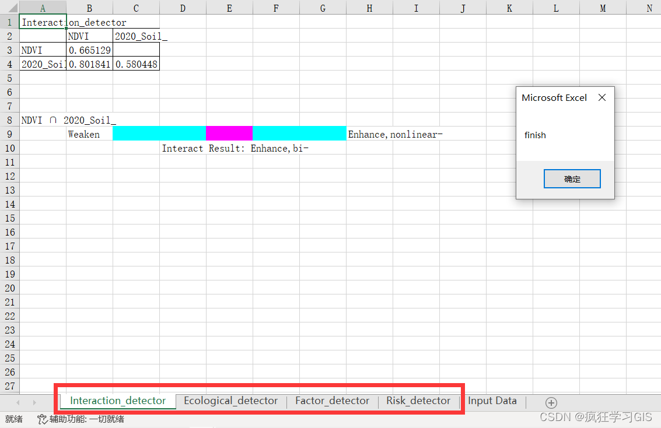Click the finish message text in dialog
Viewport: 661px width, 428px height.
coord(535,135)
